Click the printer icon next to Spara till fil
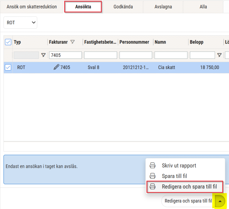Viewport: 229px width, 209px height. (153, 176)
